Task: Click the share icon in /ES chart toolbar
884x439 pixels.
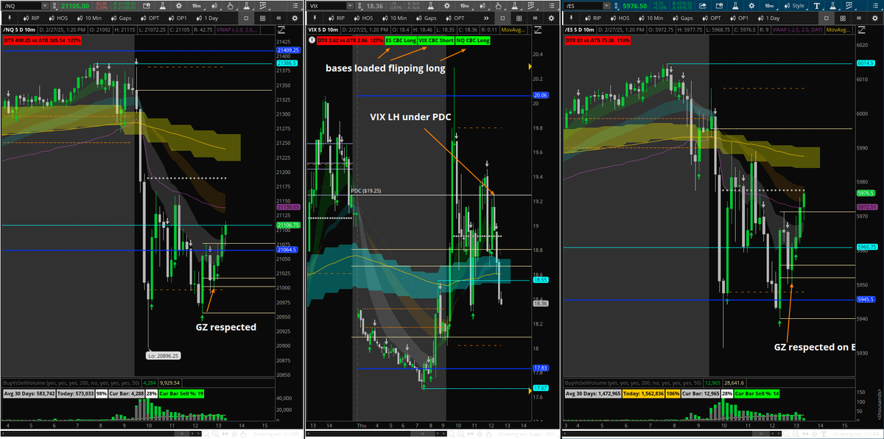Action: (702, 6)
